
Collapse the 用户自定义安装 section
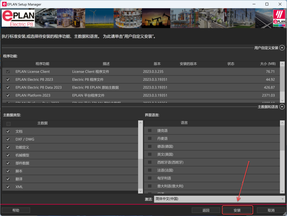coord(282,48)
